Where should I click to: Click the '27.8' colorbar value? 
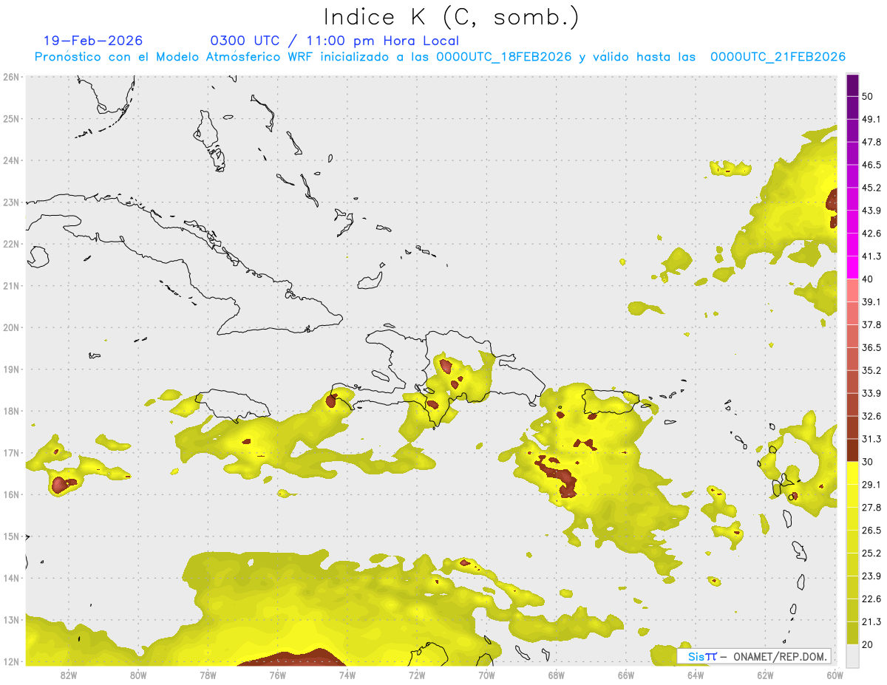click(x=871, y=507)
